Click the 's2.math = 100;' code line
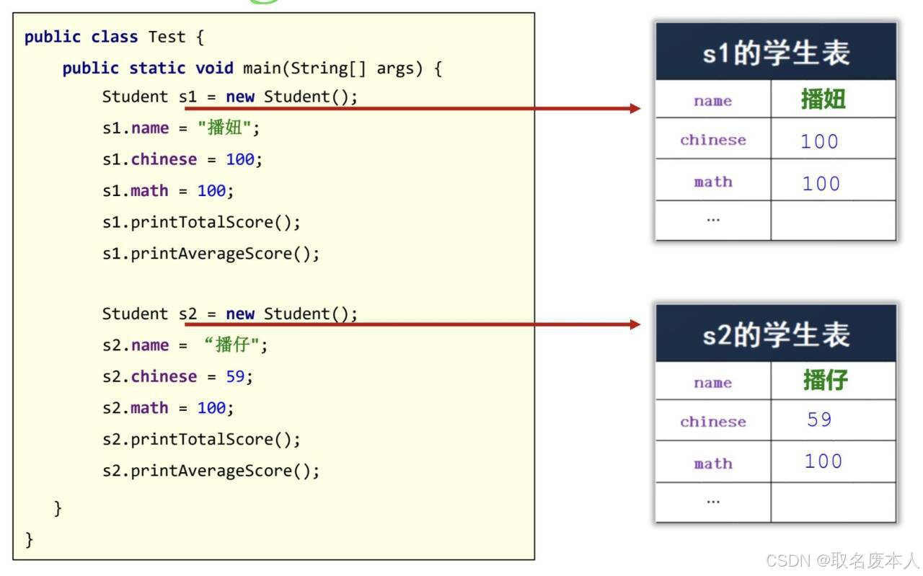The image size is (923, 576). pyautogui.click(x=168, y=408)
